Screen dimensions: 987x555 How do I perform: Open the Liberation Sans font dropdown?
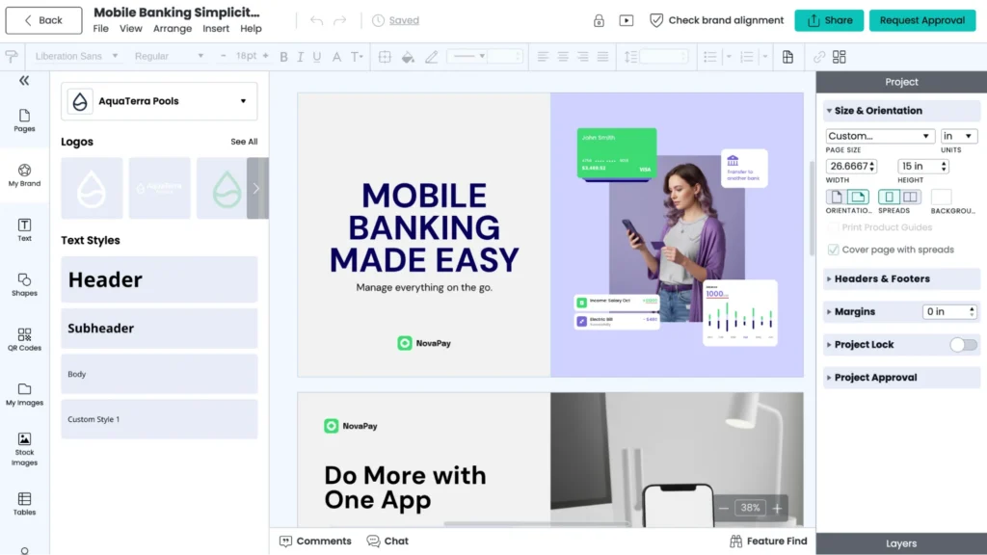76,56
